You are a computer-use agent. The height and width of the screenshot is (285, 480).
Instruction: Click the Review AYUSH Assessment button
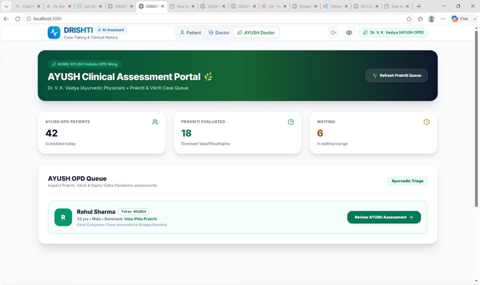coord(384,217)
